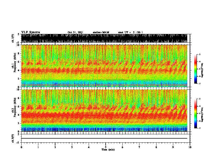Click inside the ch.1 spectrogram panel
Screen dimensions: 214x165
[104, 66]
